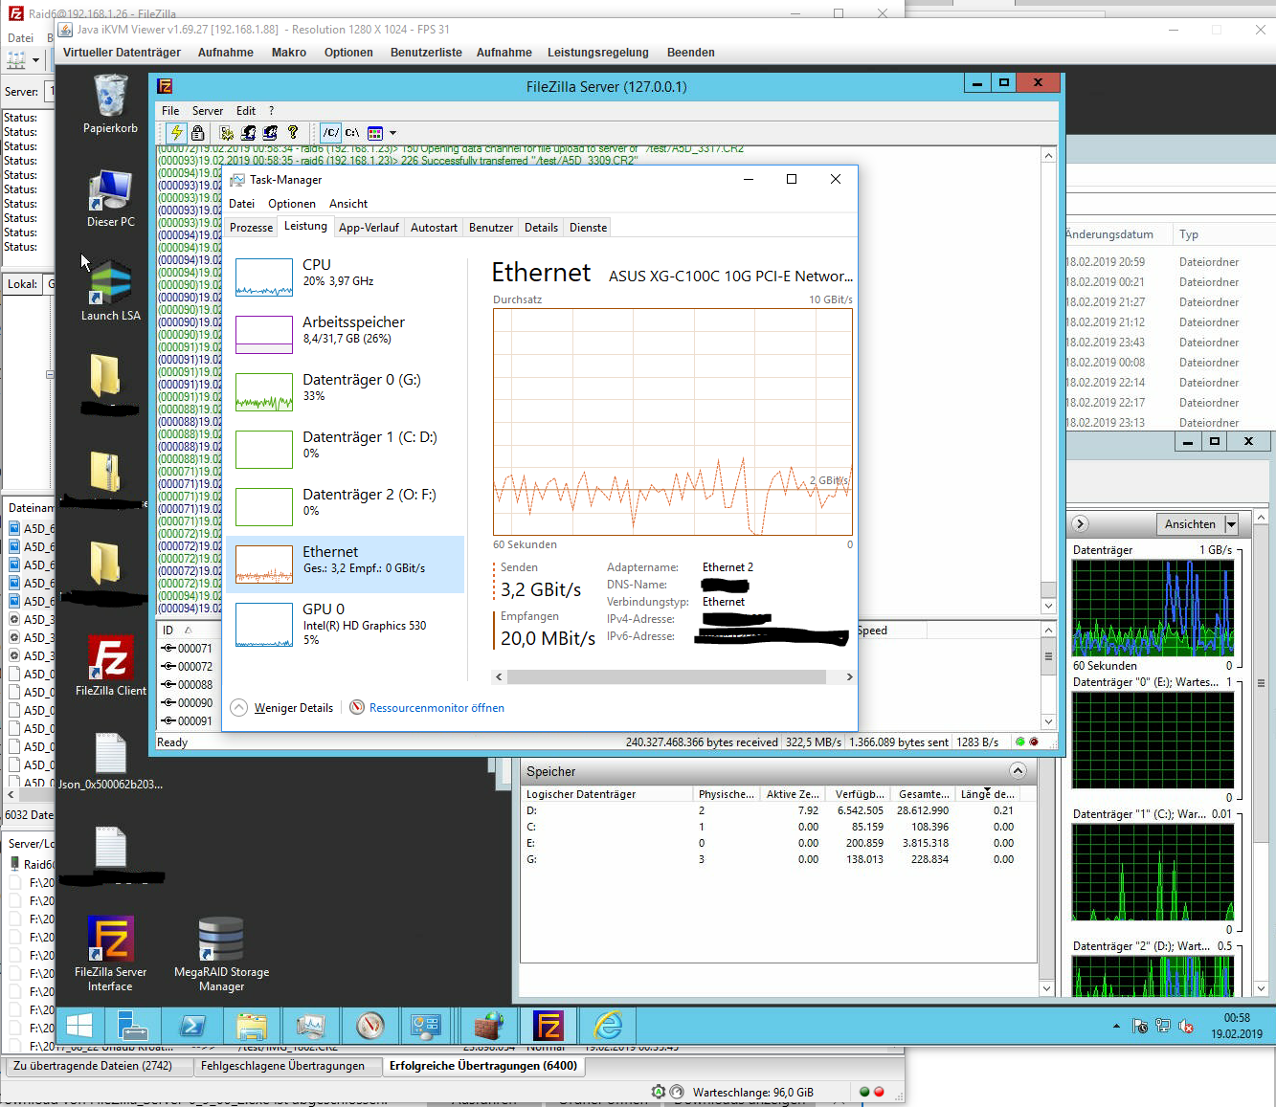Select the Launch LSA desktop shortcut
Screen dimensions: 1276x1107
pos(110,292)
